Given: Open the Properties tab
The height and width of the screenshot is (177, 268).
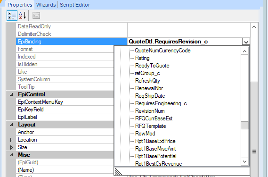Looking at the screenshot, I should point(20,5).
